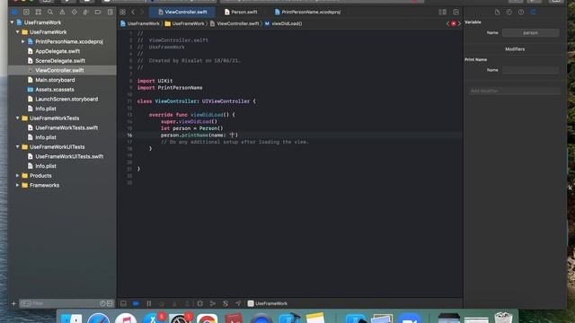Open UseFrameWork project breadcrumb
This screenshot has height=323, width=575.
coord(140,23)
